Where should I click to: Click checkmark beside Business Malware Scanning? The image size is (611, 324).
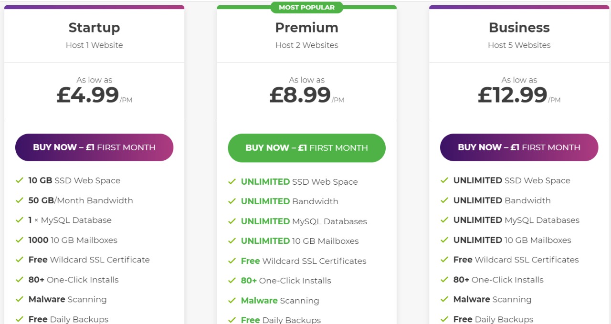tap(444, 299)
